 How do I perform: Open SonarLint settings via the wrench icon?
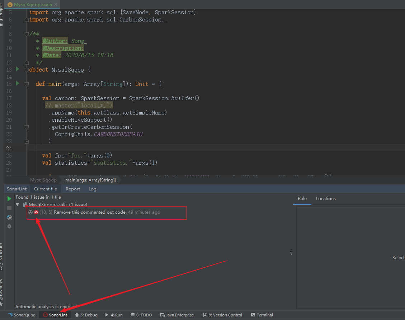[9, 217]
